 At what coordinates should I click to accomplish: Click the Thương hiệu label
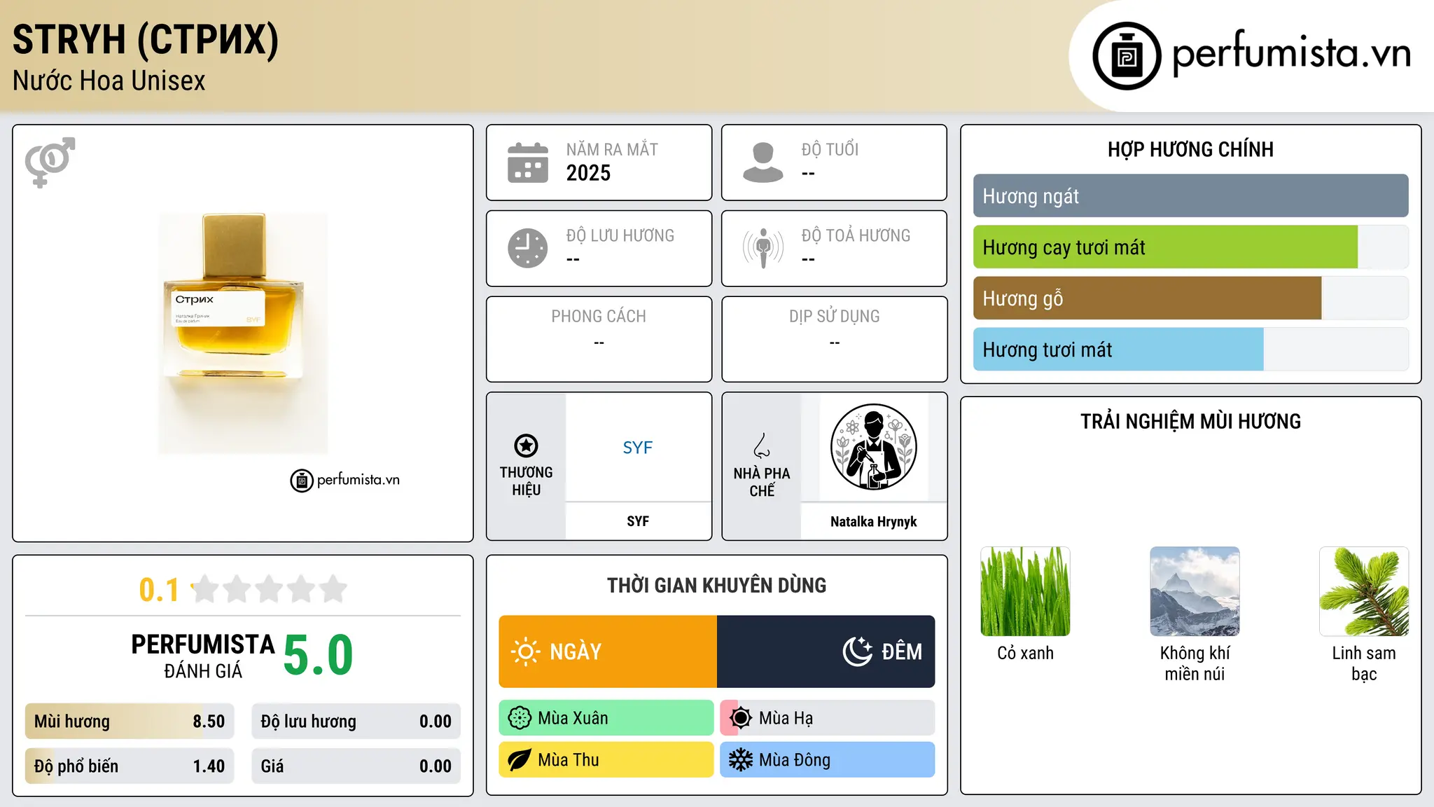tap(526, 481)
